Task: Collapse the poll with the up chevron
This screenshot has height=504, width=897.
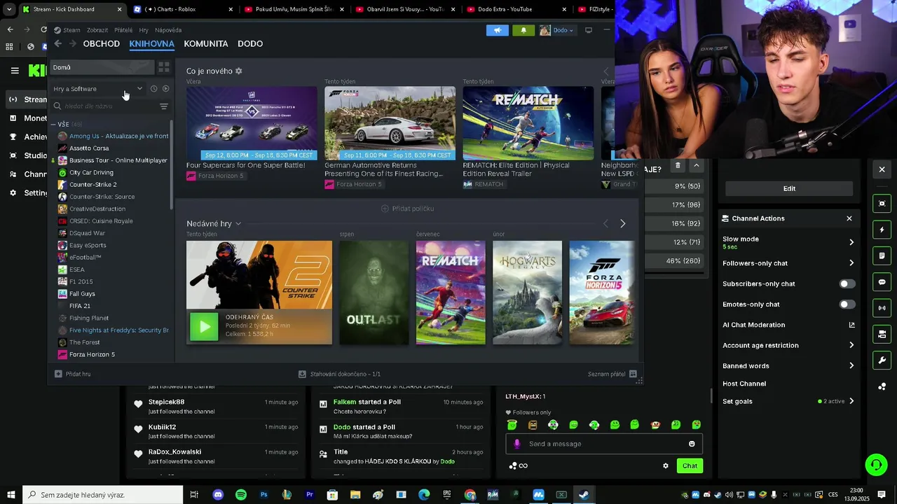Action: (x=696, y=166)
